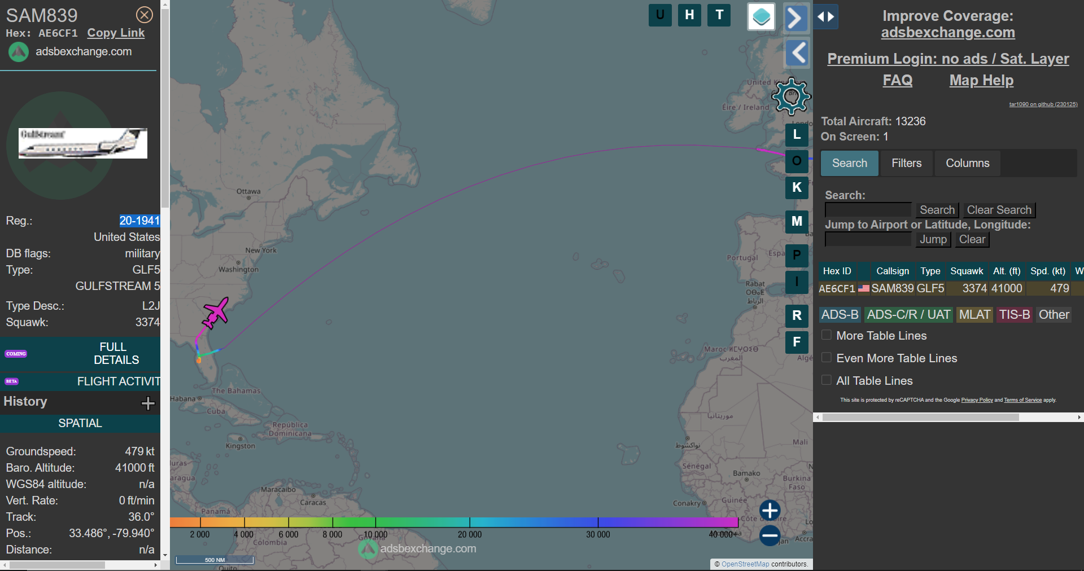The width and height of the screenshot is (1084, 571).
Task: Click the left panel vertical scrollbar
Action: click(165, 107)
